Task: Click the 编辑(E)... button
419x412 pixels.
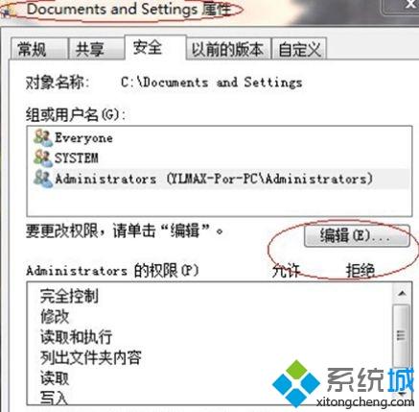Action: pos(357,236)
